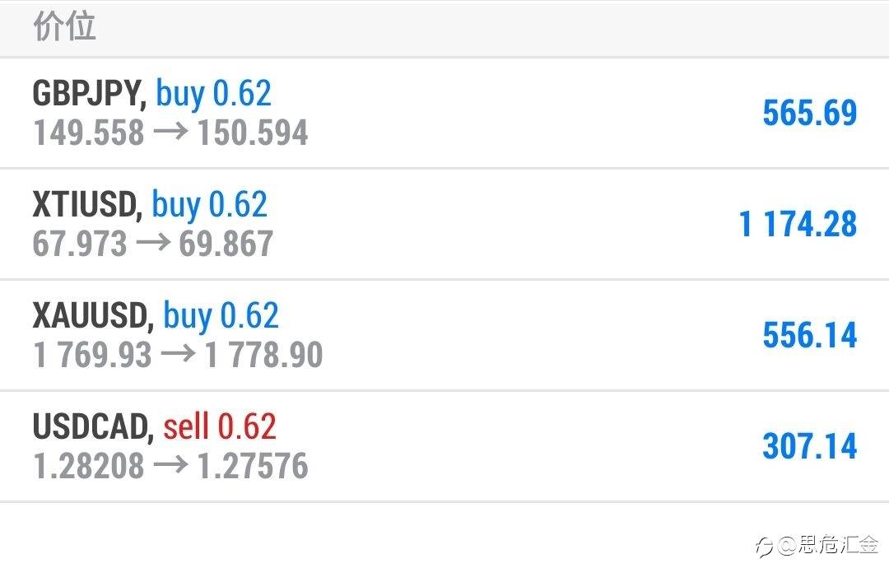Click the 565.69 profit value
Viewport: 889px width, 582px height.
810,113
